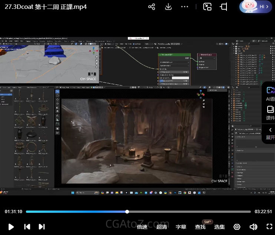This screenshot has width=275, height=235.
Task: Open the 选集 episode list
Action: [x=219, y=227]
